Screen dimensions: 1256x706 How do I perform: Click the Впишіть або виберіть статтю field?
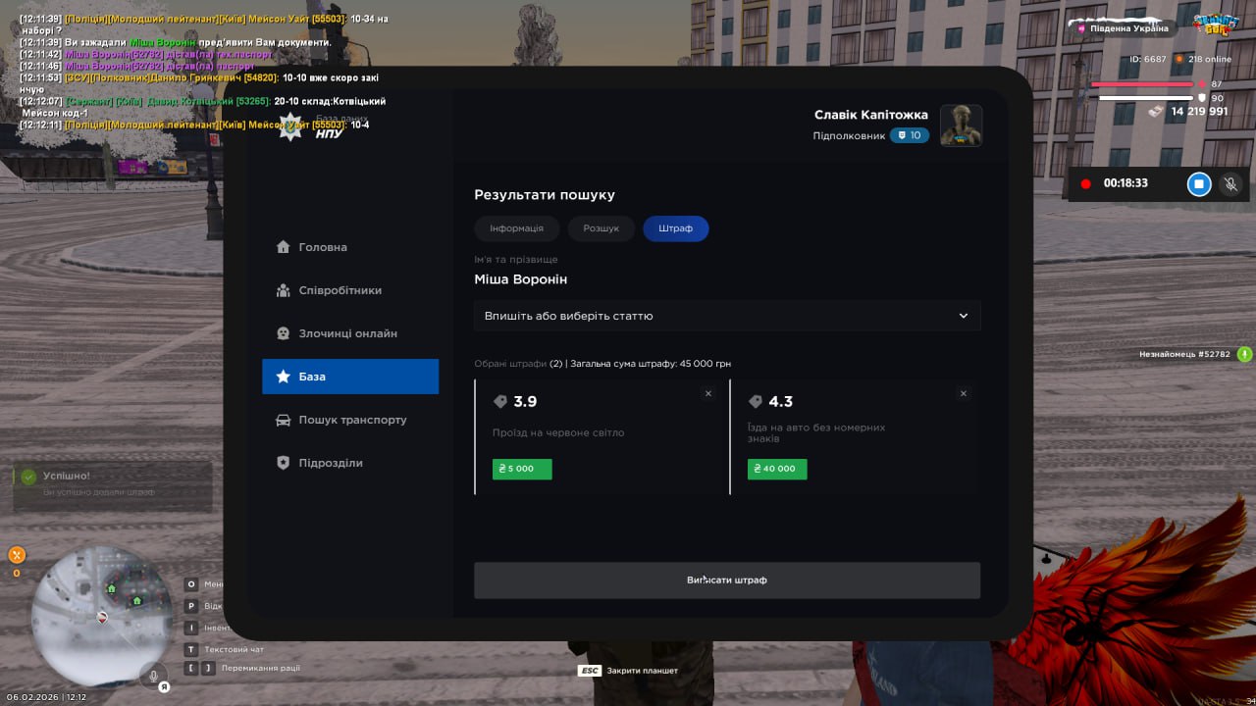click(x=727, y=316)
